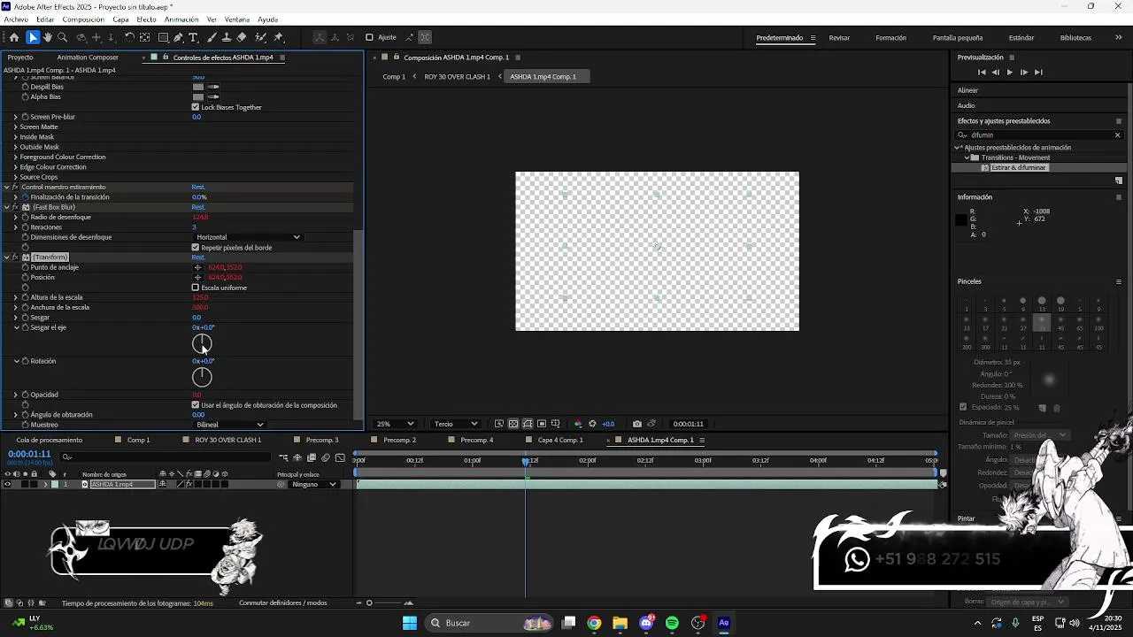Image resolution: width=1133 pixels, height=637 pixels.
Task: Toggle mask and shape path visibility
Action: tap(528, 424)
